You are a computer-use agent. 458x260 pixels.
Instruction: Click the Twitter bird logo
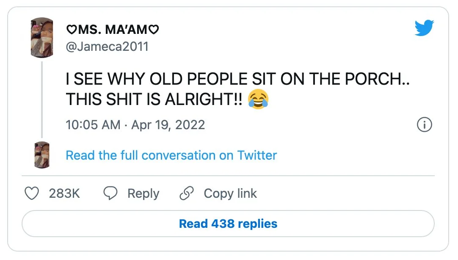click(424, 29)
